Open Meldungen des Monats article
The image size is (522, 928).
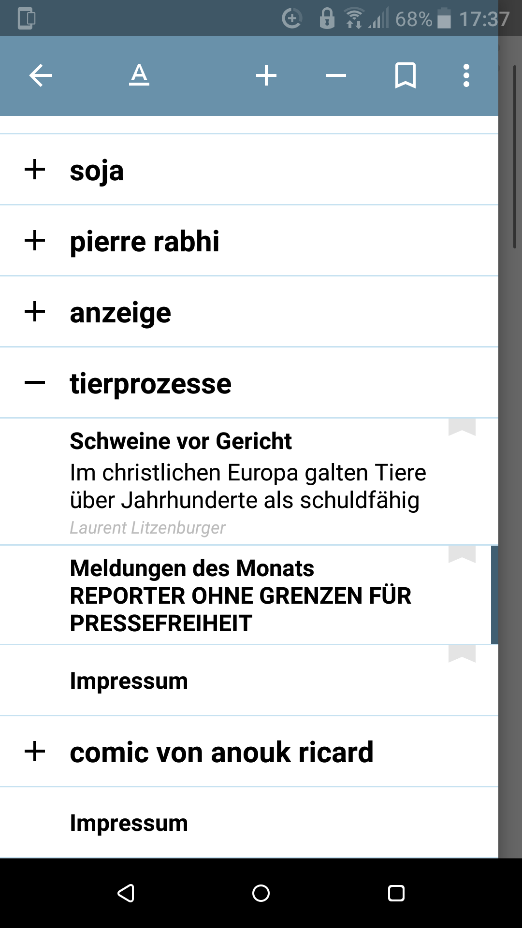click(x=242, y=595)
